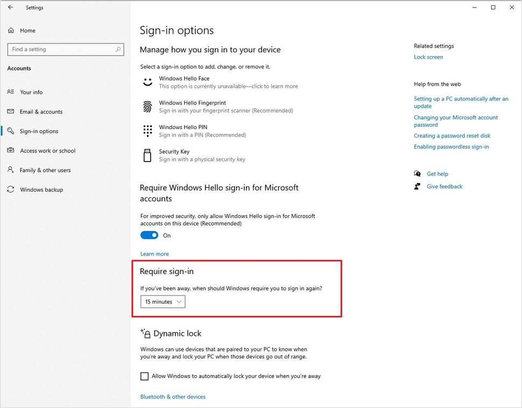
Task: Go to Windows backup settings
Action: coord(41,189)
